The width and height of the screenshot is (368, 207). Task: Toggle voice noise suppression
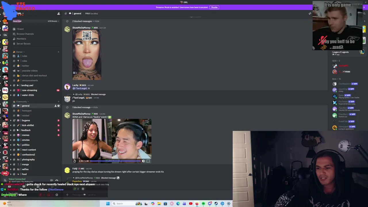[x=51, y=181]
